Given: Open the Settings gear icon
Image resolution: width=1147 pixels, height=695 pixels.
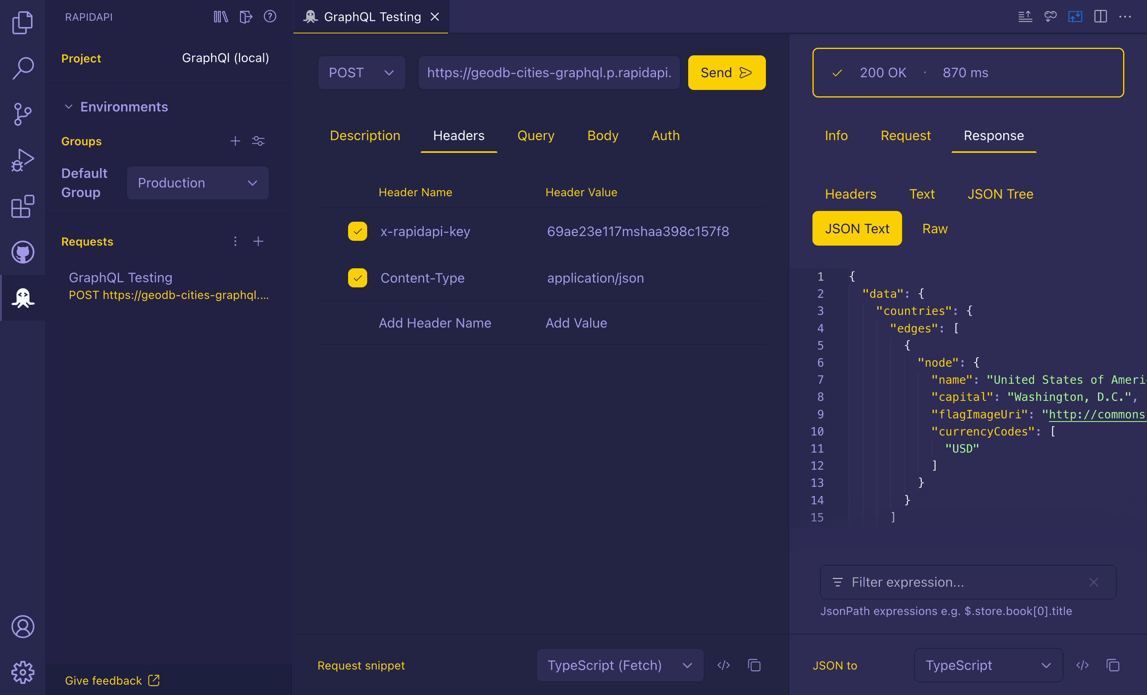Looking at the screenshot, I should tap(22, 672).
